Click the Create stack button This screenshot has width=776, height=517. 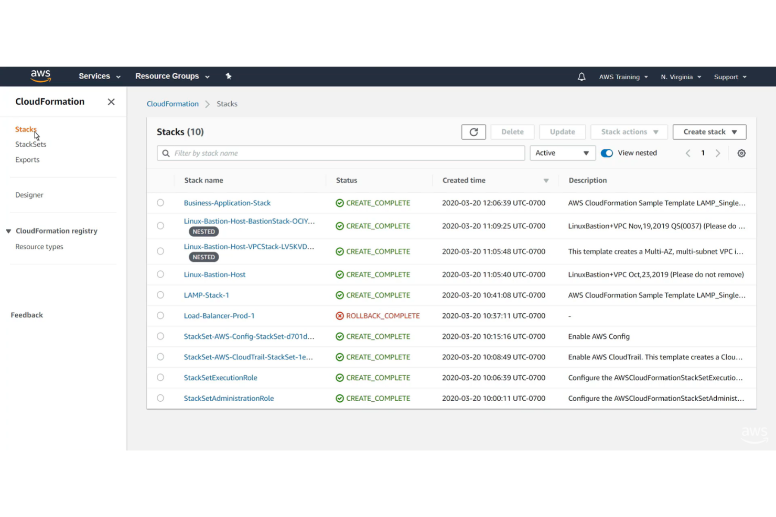[709, 131]
